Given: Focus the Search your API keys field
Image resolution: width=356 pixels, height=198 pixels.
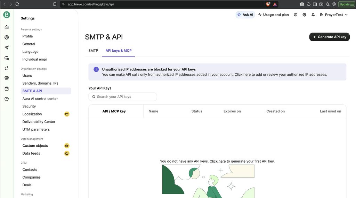Looking at the screenshot, I should click(123, 97).
